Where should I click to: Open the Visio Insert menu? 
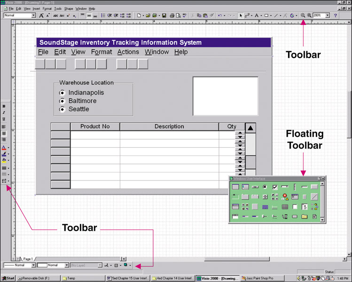tap(36, 8)
